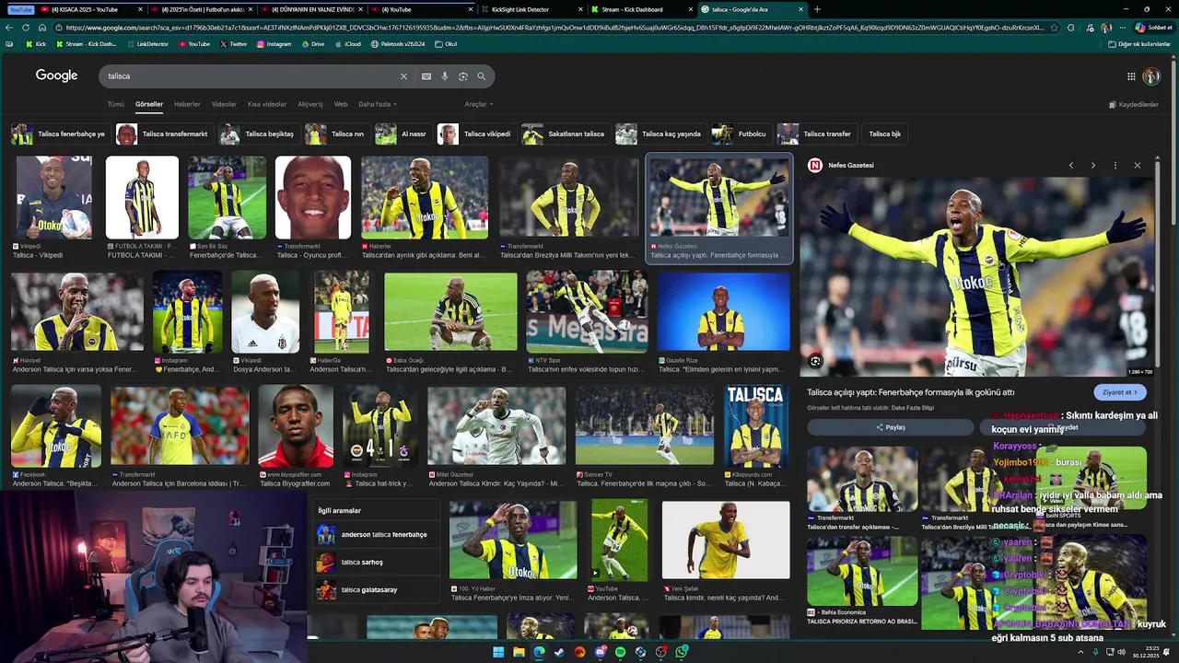Select the Talisca fenerbahçe ye chip

tap(60, 134)
